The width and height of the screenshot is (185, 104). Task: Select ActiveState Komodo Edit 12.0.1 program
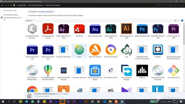pyautogui.click(x=32, y=31)
